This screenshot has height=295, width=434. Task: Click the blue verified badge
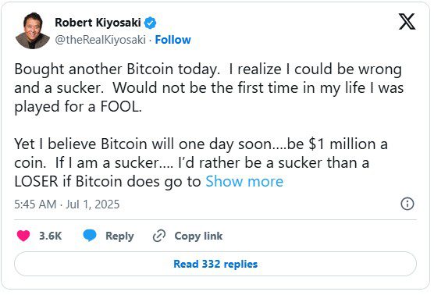tap(151, 23)
